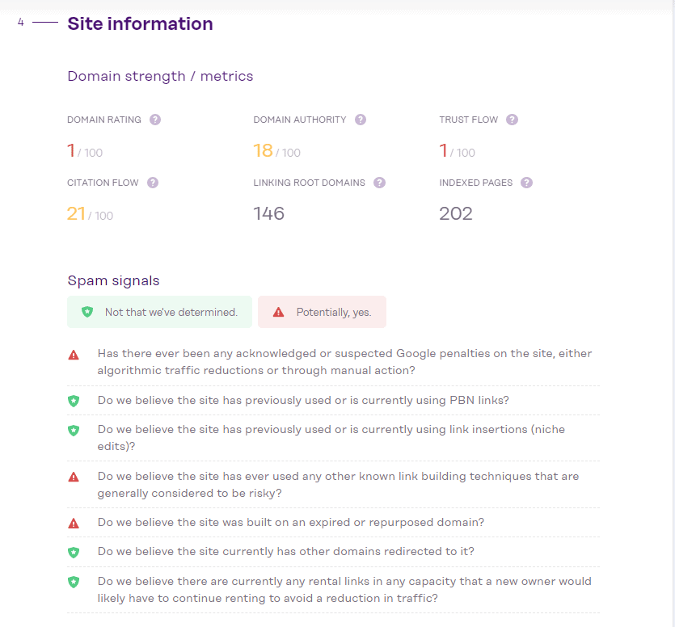
Task: Click the red alert icon for risky link building
Action: tap(74, 477)
